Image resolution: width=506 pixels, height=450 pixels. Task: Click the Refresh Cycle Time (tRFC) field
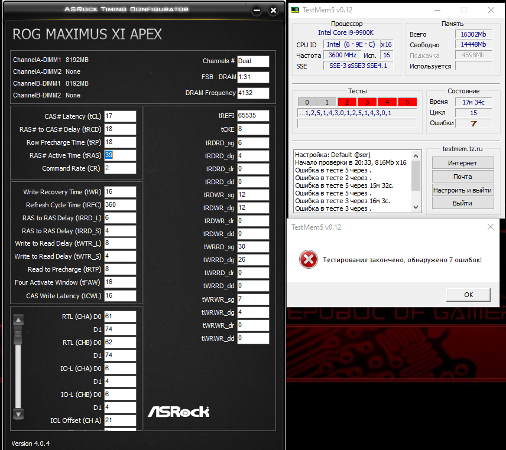coord(120,205)
